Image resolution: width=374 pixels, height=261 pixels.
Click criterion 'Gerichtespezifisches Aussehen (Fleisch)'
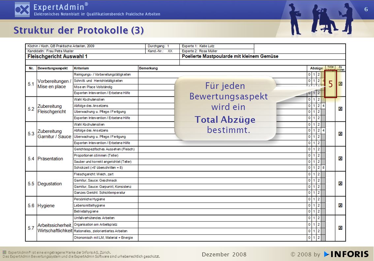[x=104, y=149]
